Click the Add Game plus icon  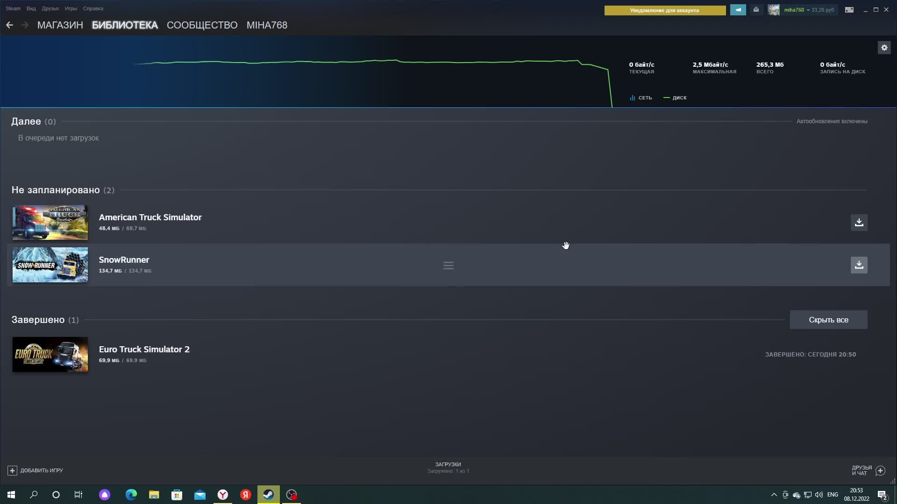coord(13,470)
